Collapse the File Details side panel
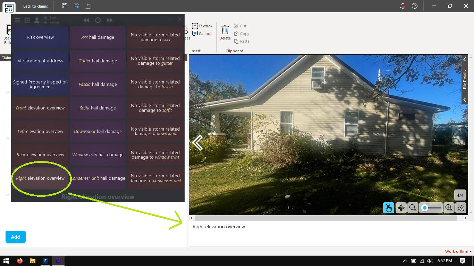 465,60
